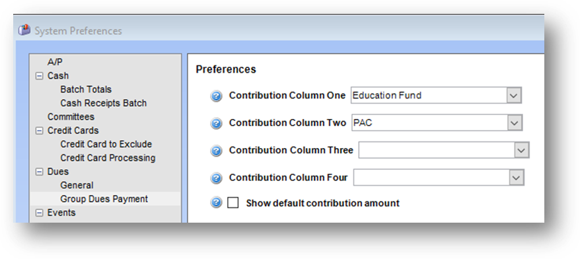The width and height of the screenshot is (580, 259).
Task: Open the Contribution Column Three dropdown
Action: tap(521, 150)
